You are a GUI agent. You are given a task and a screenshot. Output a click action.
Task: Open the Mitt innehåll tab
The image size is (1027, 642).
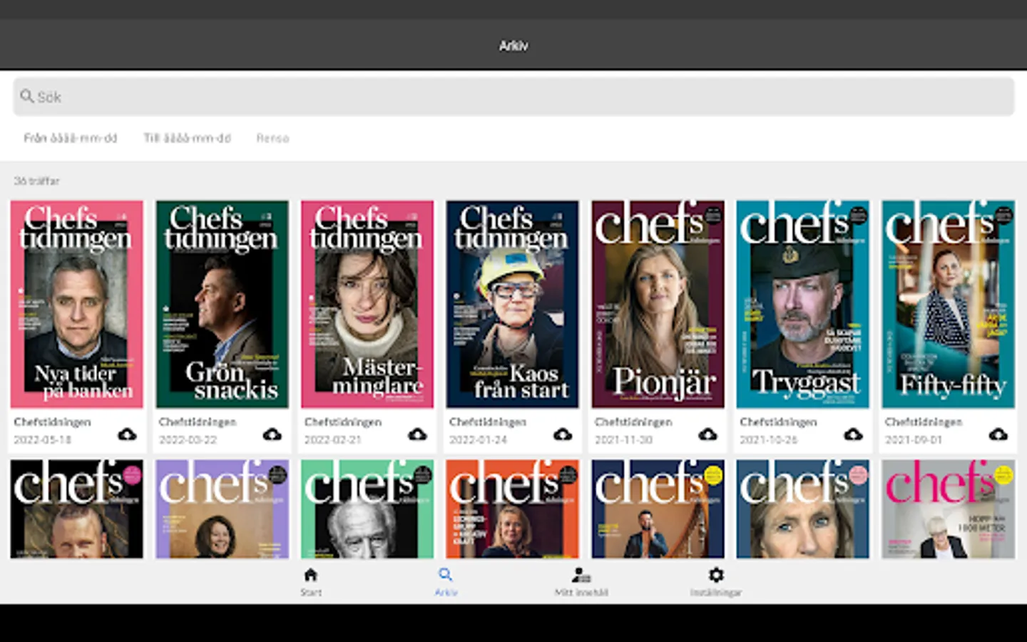(x=581, y=582)
